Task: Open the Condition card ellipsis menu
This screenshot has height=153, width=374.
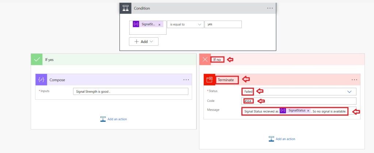Action: click(x=270, y=8)
